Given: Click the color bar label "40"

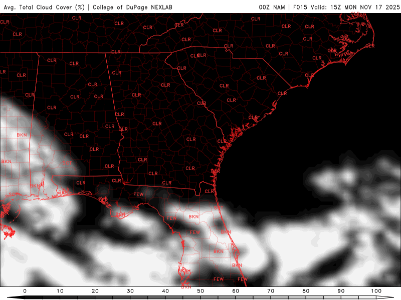Looking at the screenshot, I should point(165,291).
